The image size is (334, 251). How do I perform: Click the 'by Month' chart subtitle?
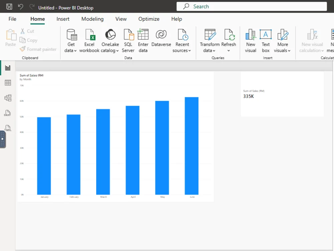coord(25,79)
